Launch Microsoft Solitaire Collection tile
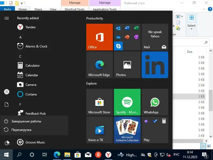This screenshot has width=213, height=160. coord(127,130)
